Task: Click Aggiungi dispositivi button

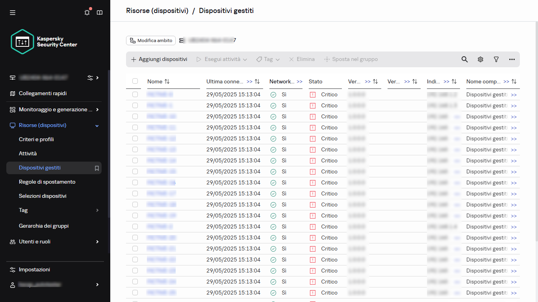Action: point(159,59)
